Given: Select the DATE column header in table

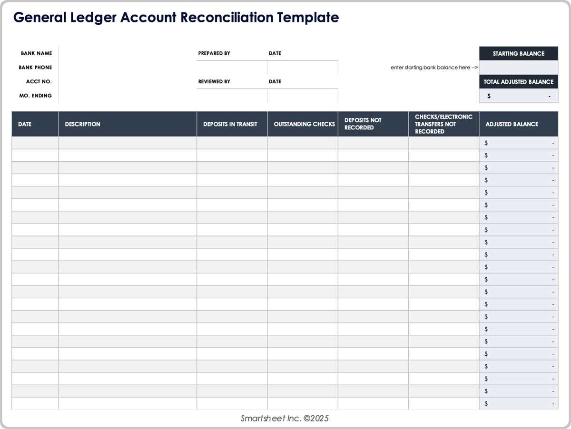Looking at the screenshot, I should tap(35, 124).
